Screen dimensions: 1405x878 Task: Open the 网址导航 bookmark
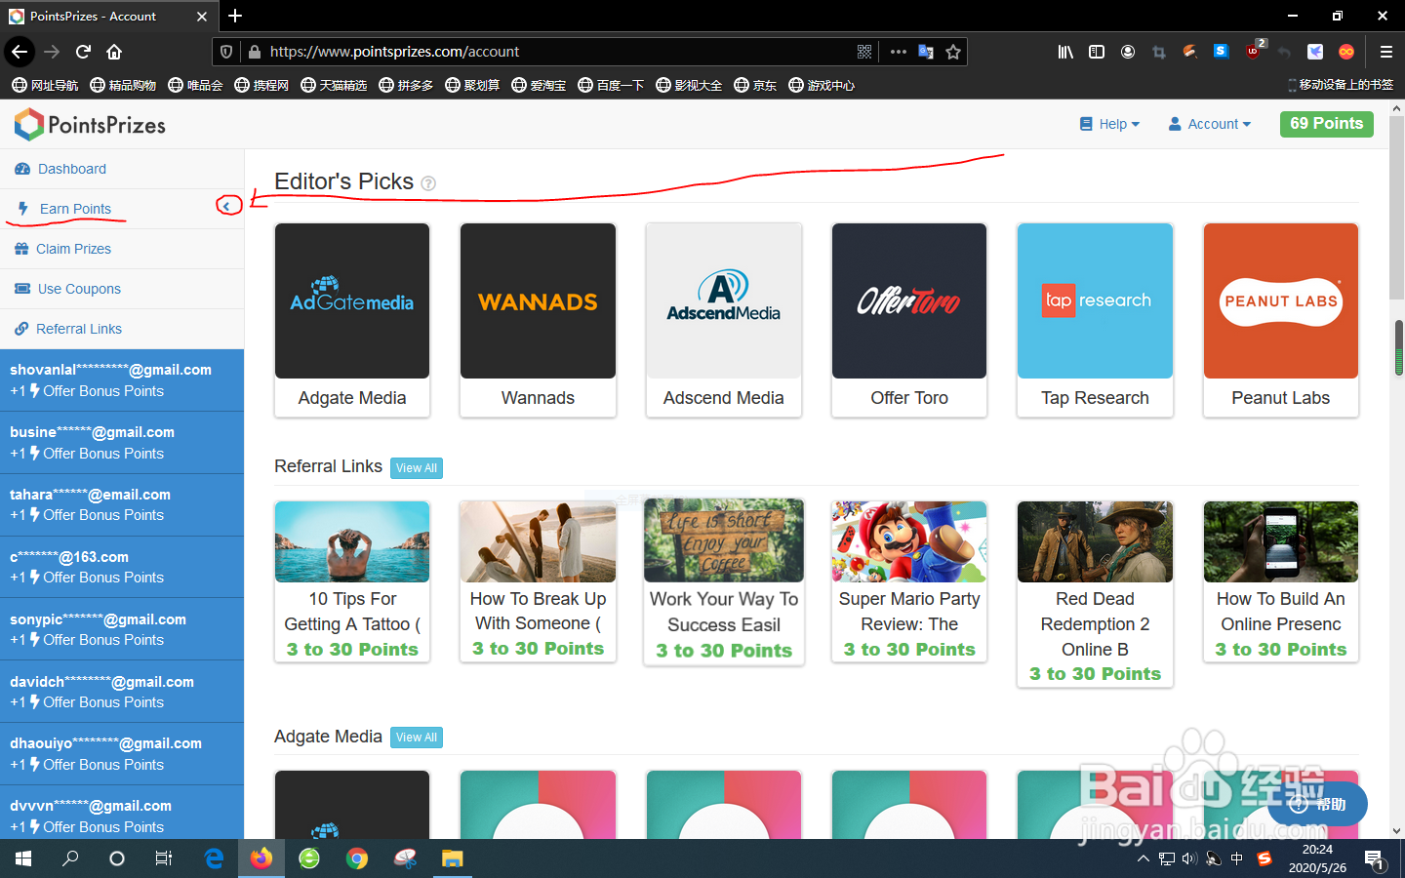(x=45, y=86)
